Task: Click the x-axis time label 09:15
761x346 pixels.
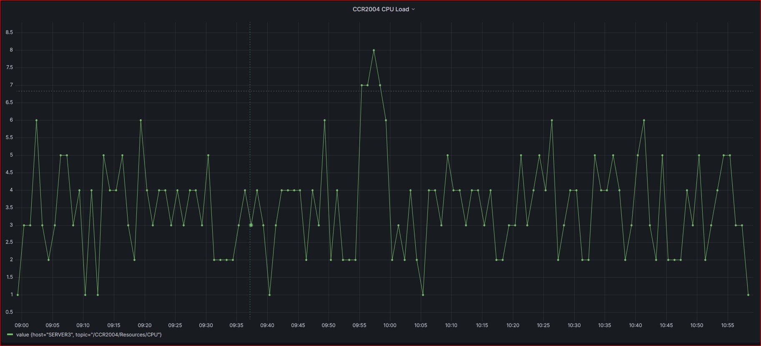Action: pyautogui.click(x=114, y=325)
